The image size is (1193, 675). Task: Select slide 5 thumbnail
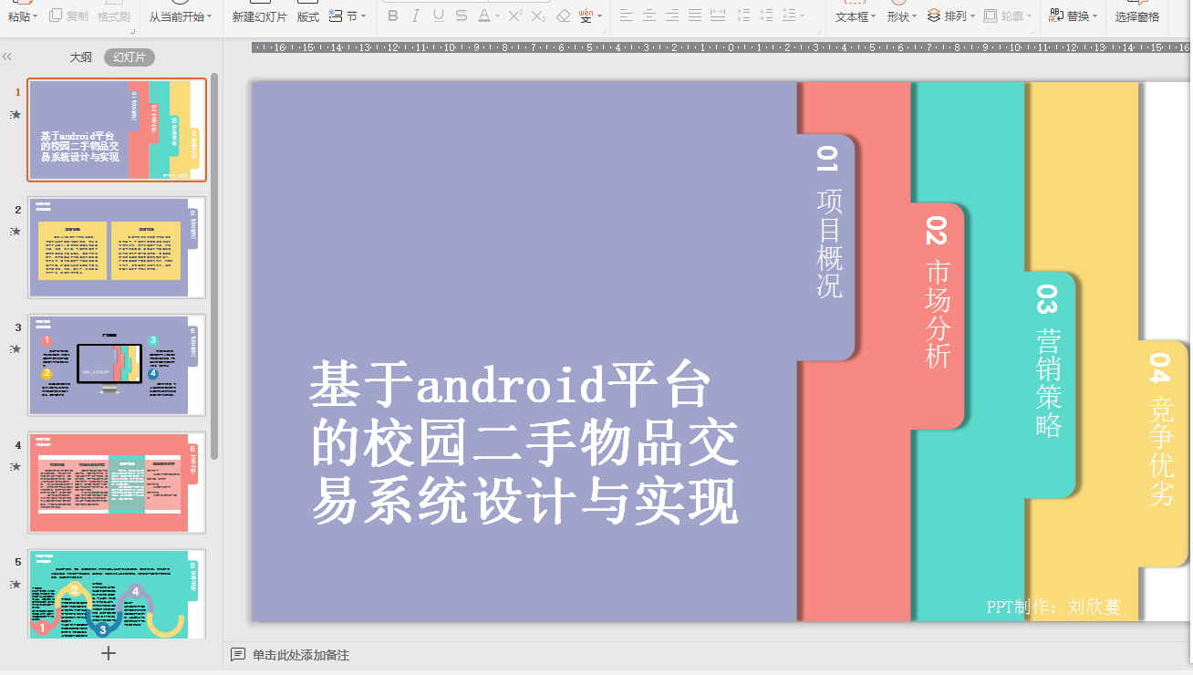117,595
